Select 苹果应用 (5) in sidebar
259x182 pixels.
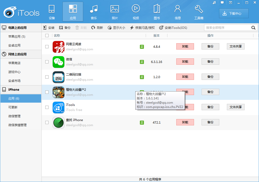point(21,36)
